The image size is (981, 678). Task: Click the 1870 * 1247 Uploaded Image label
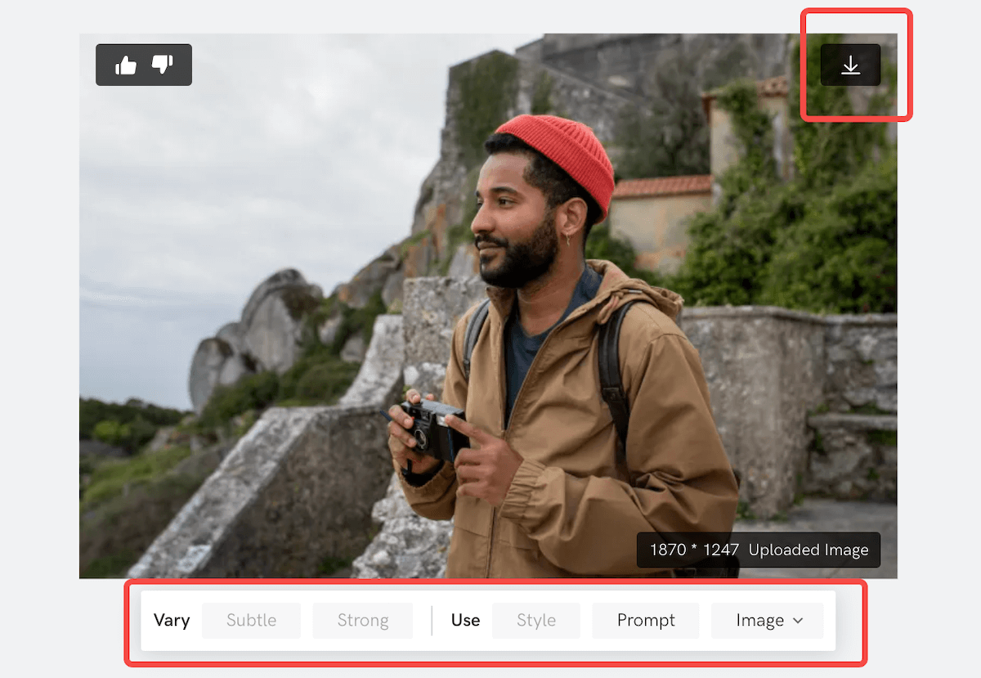click(x=758, y=550)
